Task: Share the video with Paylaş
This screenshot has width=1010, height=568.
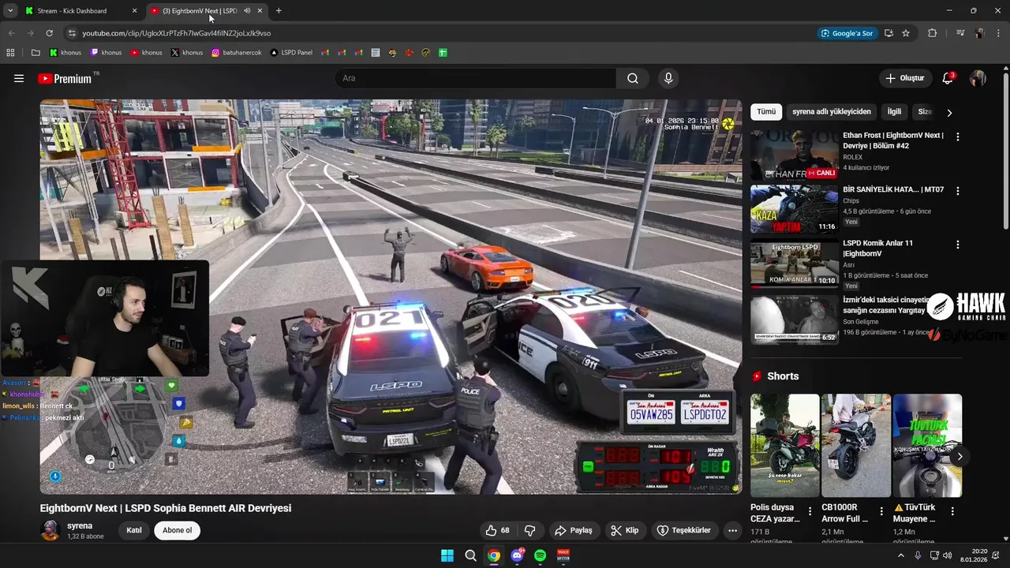Action: pyautogui.click(x=574, y=530)
